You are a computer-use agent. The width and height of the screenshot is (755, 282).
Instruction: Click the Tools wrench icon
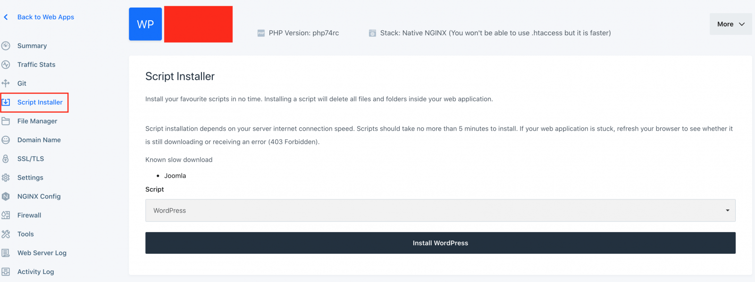click(6, 234)
